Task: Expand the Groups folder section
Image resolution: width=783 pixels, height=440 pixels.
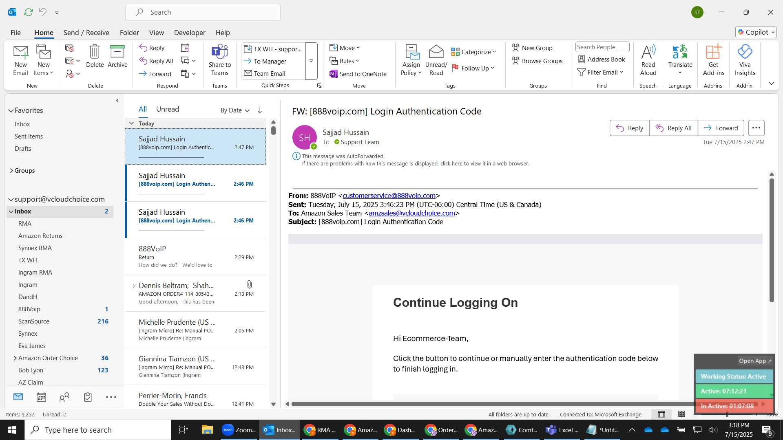Action: point(11,171)
